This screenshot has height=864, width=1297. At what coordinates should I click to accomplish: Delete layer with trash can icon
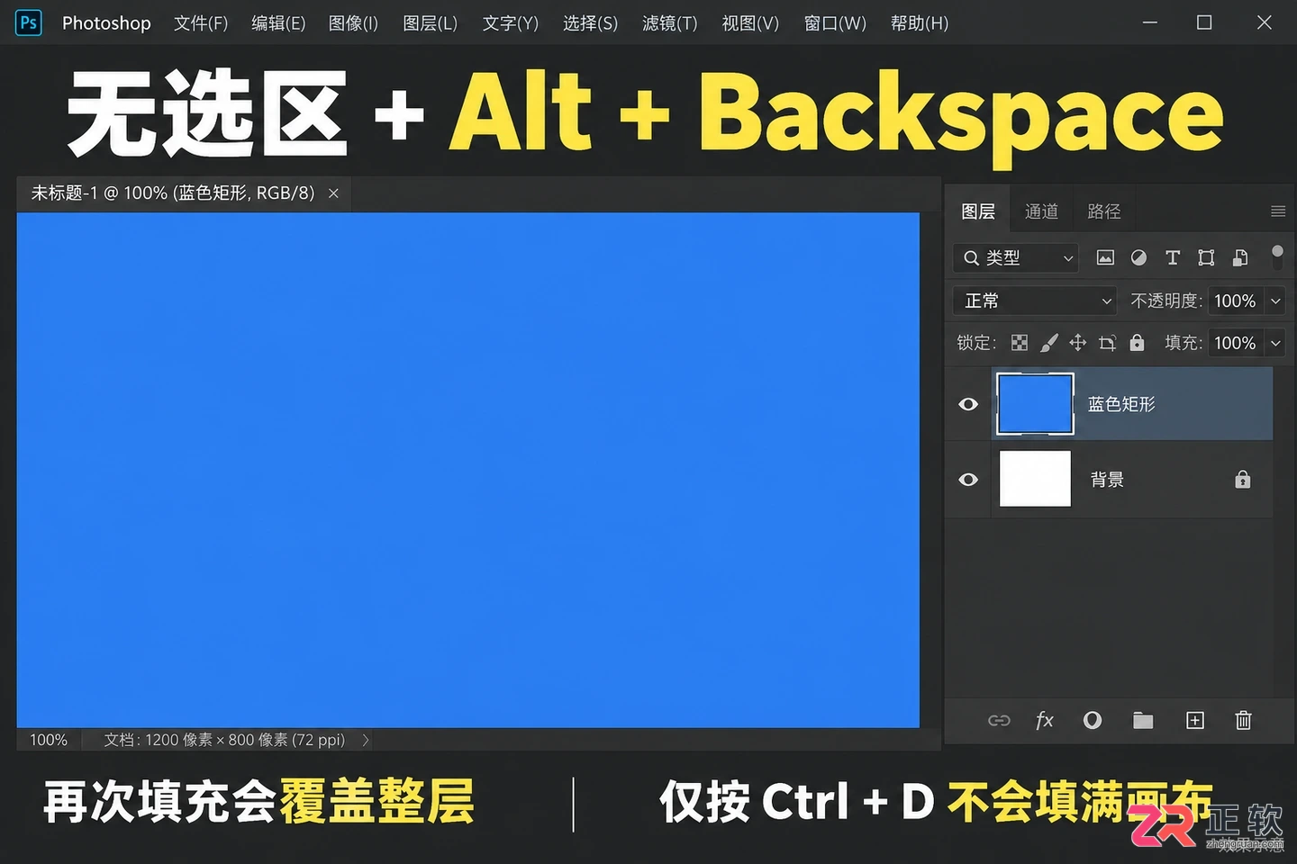1244,720
